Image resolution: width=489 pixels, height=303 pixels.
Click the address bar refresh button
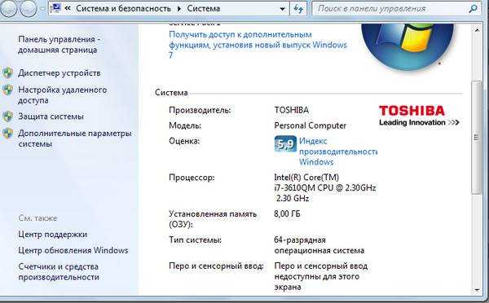pos(298,9)
